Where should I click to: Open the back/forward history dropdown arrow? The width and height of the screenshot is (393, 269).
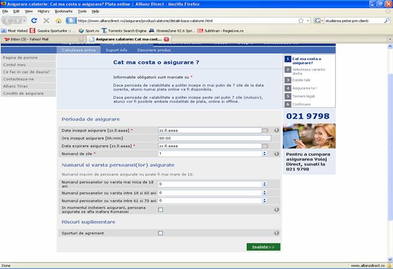click(24, 21)
